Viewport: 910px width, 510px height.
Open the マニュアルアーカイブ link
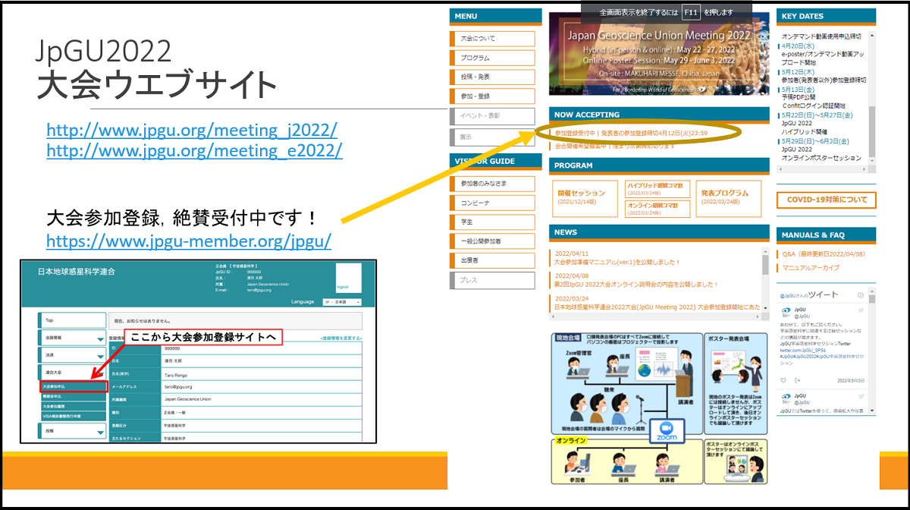pyautogui.click(x=810, y=268)
